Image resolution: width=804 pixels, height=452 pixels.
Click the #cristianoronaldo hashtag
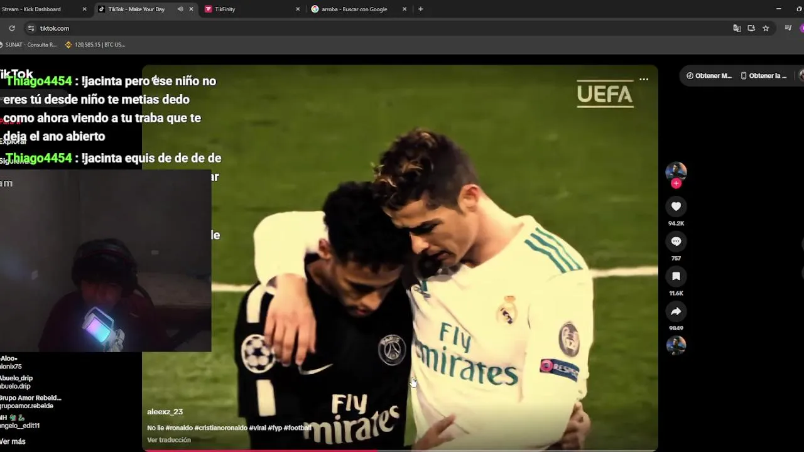click(x=220, y=428)
